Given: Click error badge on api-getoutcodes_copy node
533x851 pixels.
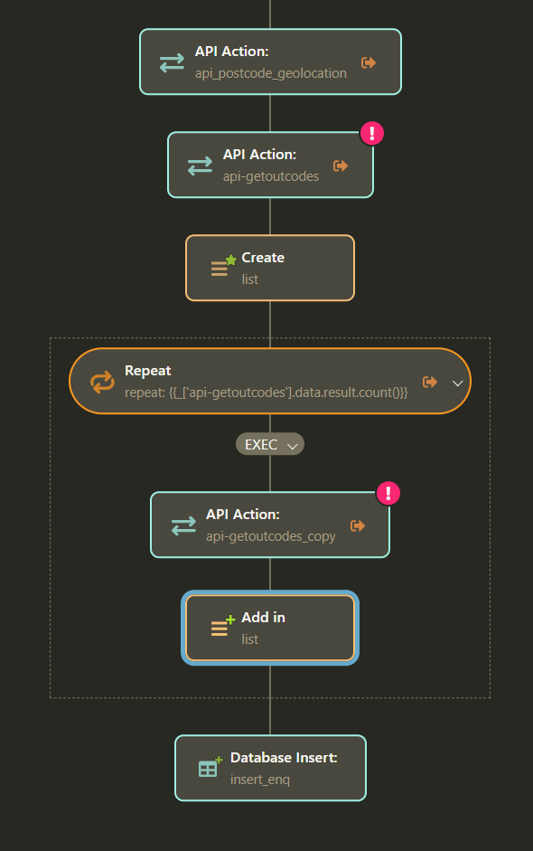Looking at the screenshot, I should (388, 494).
